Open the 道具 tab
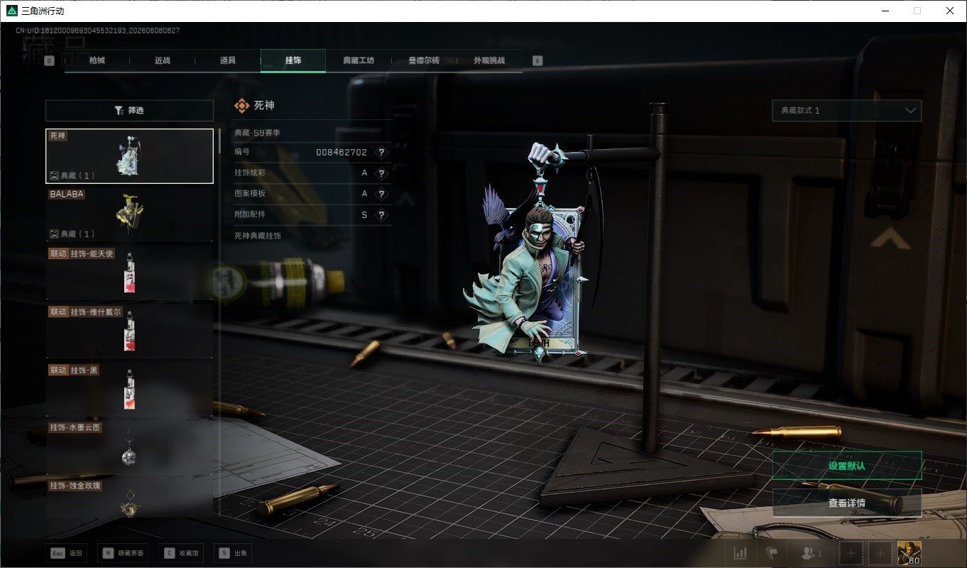 click(228, 61)
